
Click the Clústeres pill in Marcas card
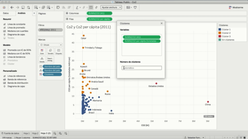pos(52,75)
